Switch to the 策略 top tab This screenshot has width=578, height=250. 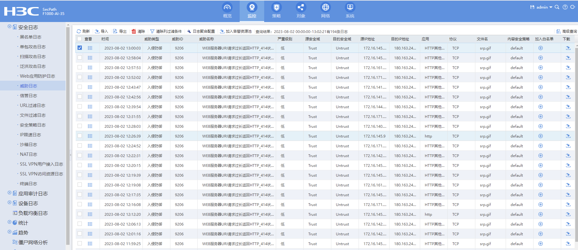tap(276, 11)
